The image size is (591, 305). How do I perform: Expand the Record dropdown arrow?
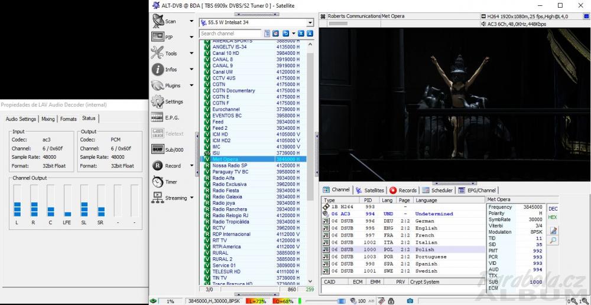pyautogui.click(x=191, y=166)
